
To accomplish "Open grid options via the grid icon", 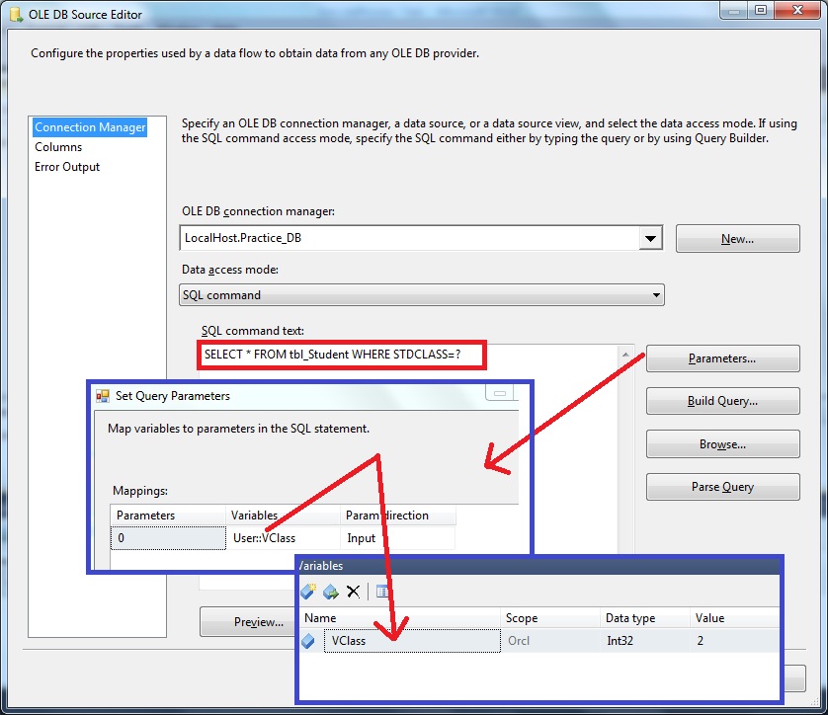I will pos(381,591).
